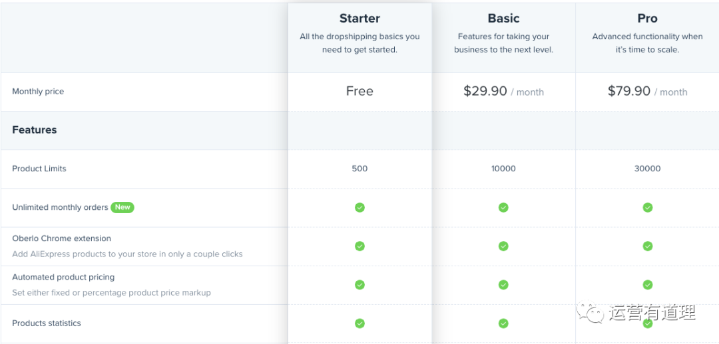
Task: Click the Free price of Starter
Action: (359, 91)
